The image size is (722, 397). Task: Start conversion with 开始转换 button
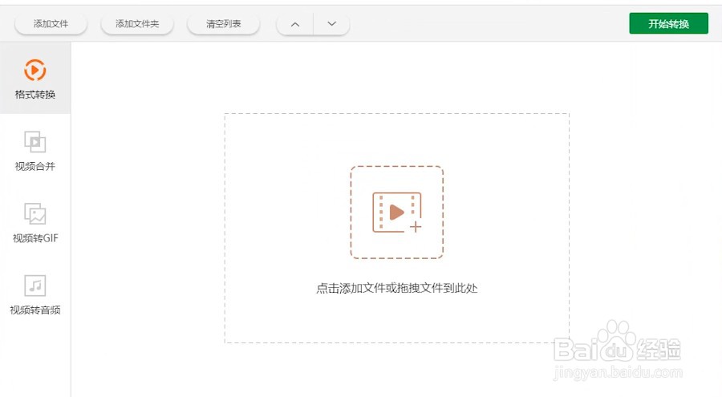click(668, 23)
